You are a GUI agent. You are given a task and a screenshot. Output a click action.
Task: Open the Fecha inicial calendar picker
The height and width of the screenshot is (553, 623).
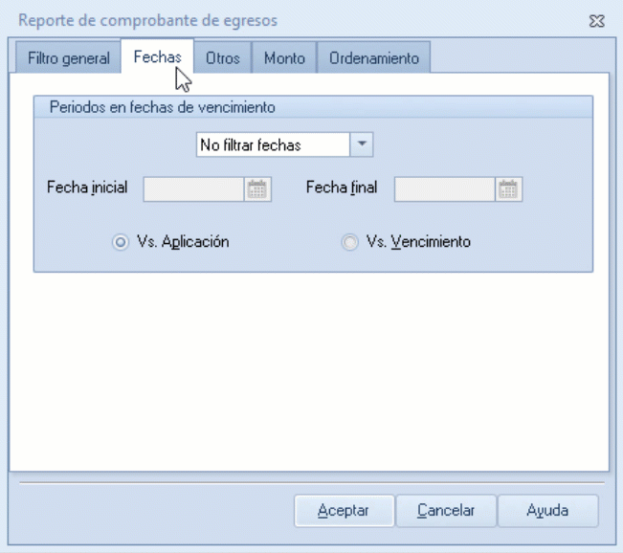[257, 188]
